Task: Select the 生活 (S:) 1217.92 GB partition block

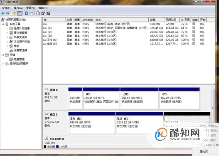Action: [139, 123]
